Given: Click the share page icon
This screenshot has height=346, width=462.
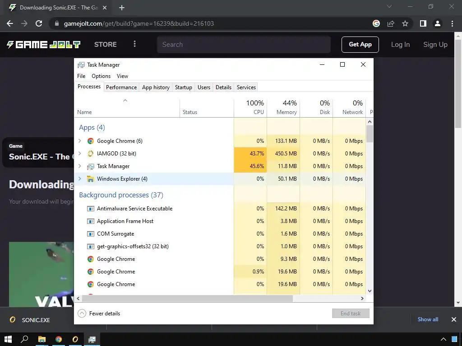Looking at the screenshot, I should [x=391, y=23].
